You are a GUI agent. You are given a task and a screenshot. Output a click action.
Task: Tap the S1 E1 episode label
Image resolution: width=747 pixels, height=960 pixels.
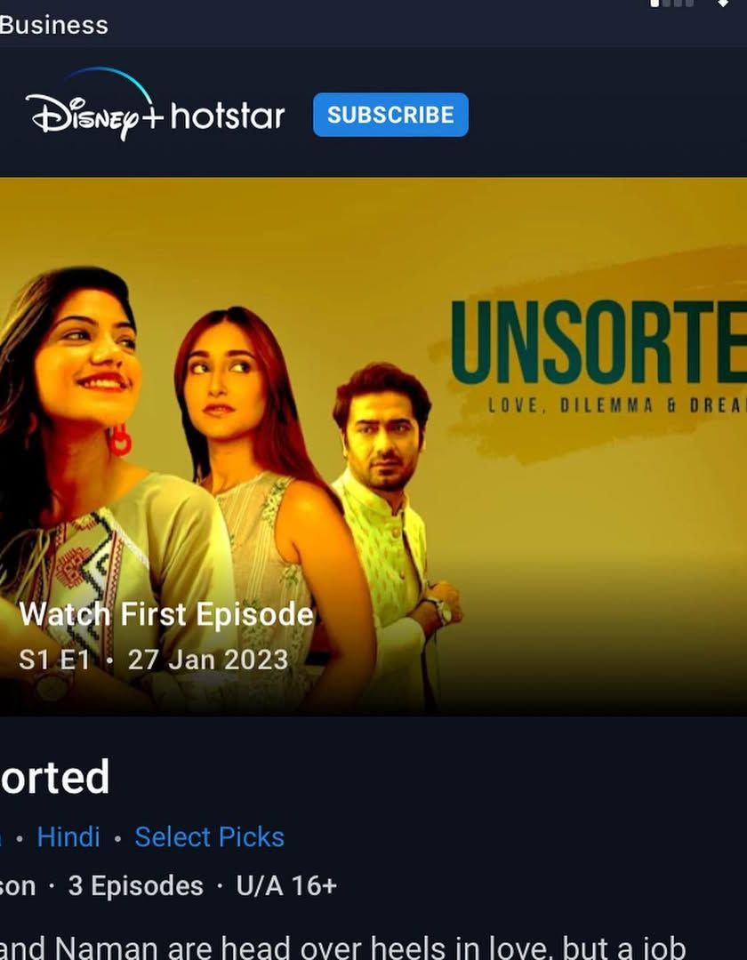(x=54, y=660)
